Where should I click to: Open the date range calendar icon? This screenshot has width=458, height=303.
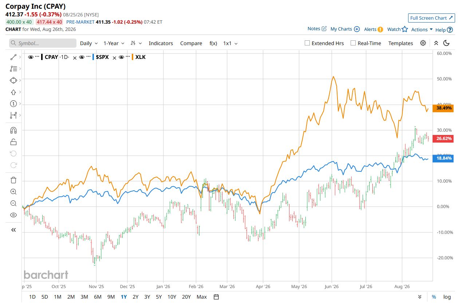[x=216, y=297]
